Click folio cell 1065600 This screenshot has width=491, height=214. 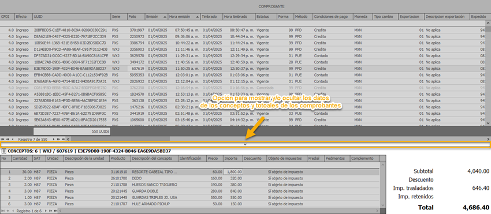[137, 120]
